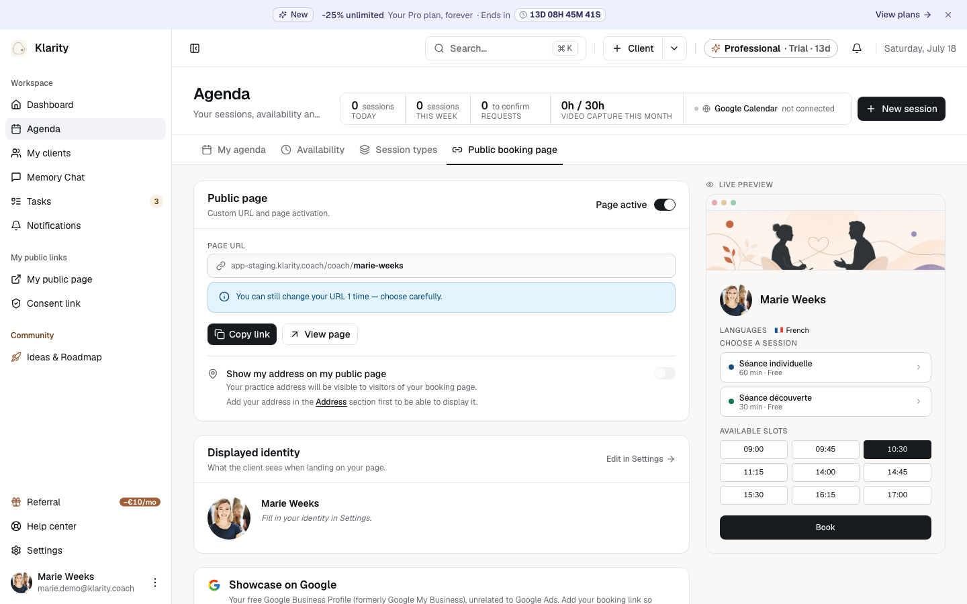
Task: Click the 0 to confirm requests stat
Action: [x=510, y=109]
